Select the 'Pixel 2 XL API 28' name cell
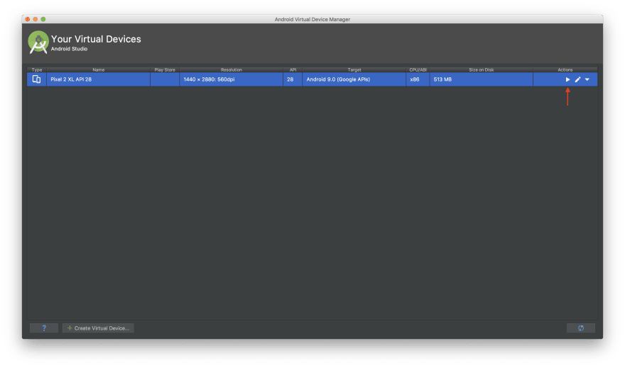625x368 pixels. 99,79
